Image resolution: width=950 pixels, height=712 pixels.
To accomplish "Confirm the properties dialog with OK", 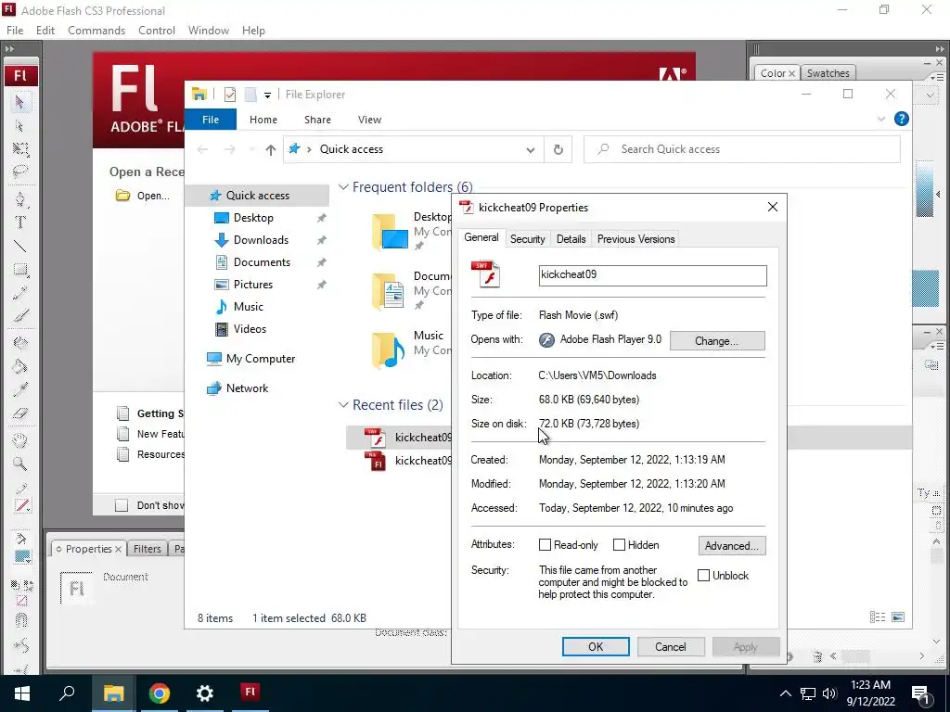I will click(596, 646).
